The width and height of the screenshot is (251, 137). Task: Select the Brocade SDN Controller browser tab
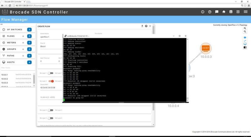click(13, 2)
